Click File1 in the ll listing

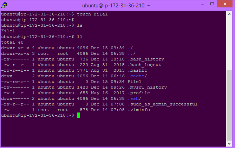pos(135,82)
